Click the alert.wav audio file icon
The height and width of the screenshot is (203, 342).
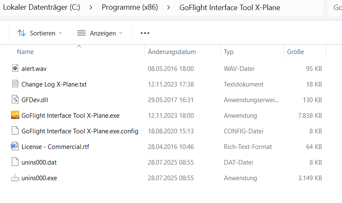click(x=15, y=68)
